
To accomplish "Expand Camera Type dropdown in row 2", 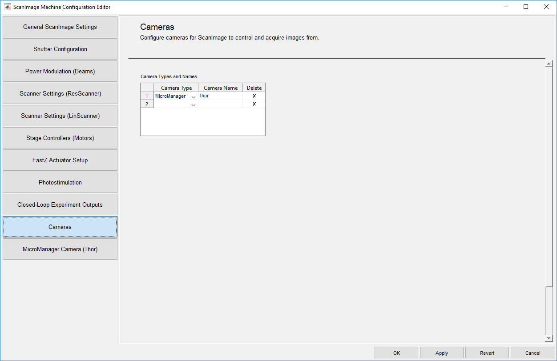I will click(x=194, y=104).
